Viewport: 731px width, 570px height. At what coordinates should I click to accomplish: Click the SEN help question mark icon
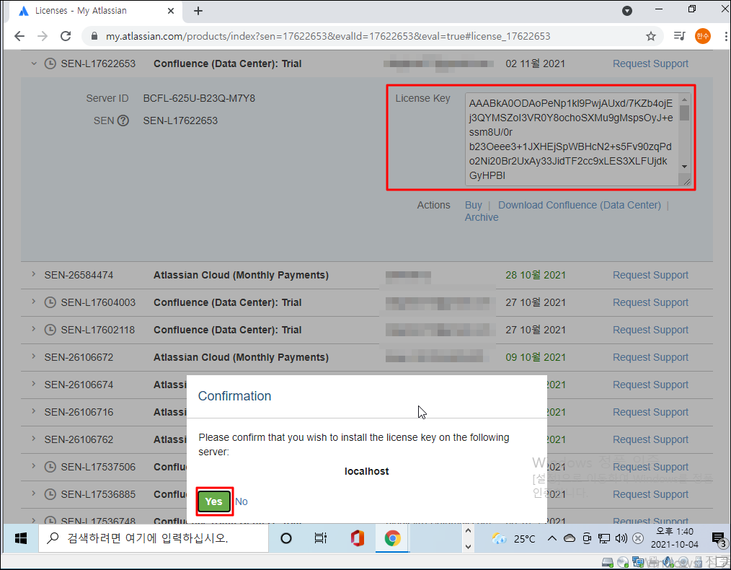click(123, 120)
